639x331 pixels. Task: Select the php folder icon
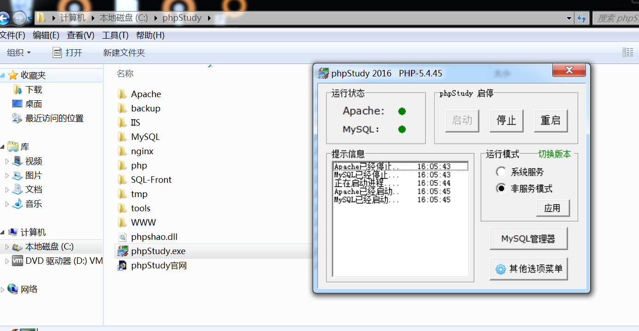122,165
